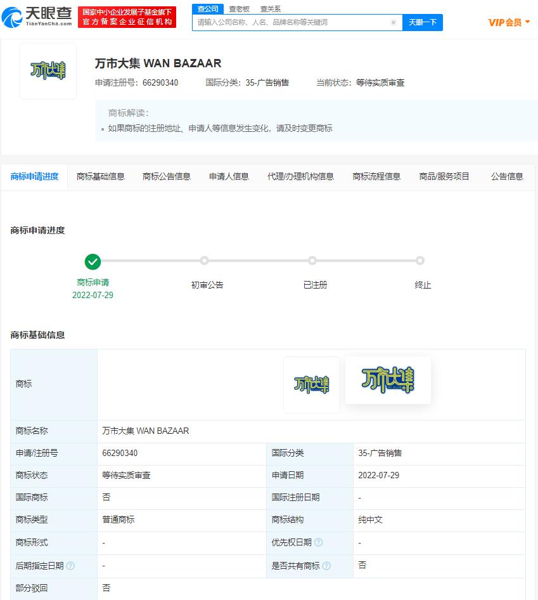Screen dimensions: 538x600
Task: Click the header text 当前状态: 等待实质审查
Action: [x=360, y=82]
